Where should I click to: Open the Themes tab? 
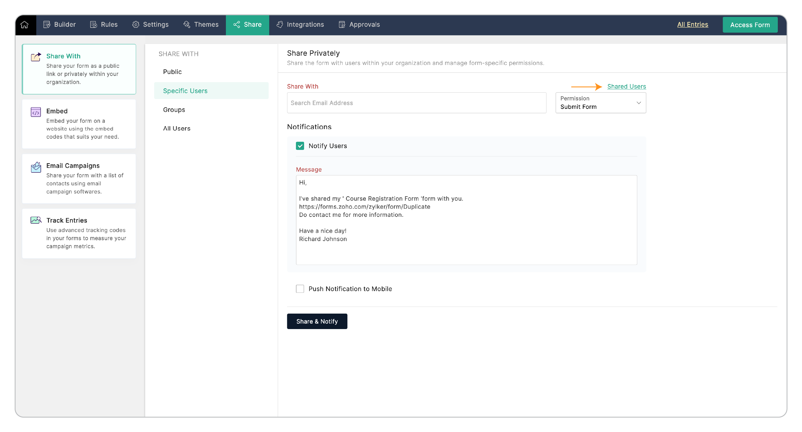coord(201,24)
